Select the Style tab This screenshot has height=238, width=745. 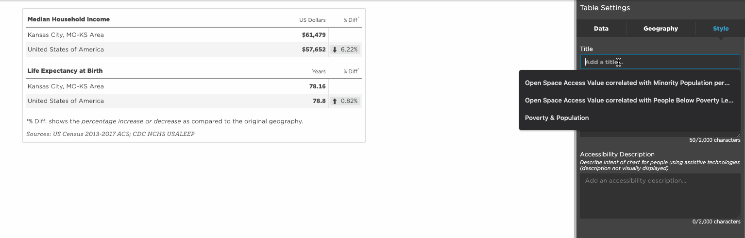[x=721, y=29]
